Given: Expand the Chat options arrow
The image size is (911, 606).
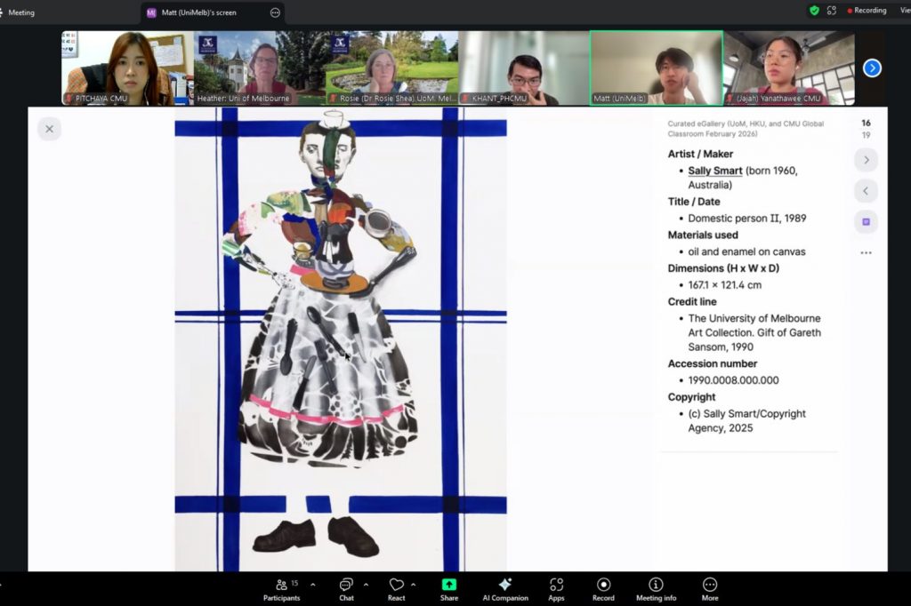Looking at the screenshot, I should coord(366,585).
